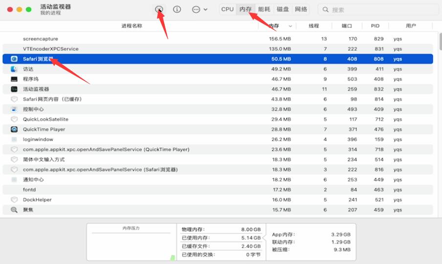Click the DockHelper shield icon
Screen dimensions: 442x264
pos(14,200)
